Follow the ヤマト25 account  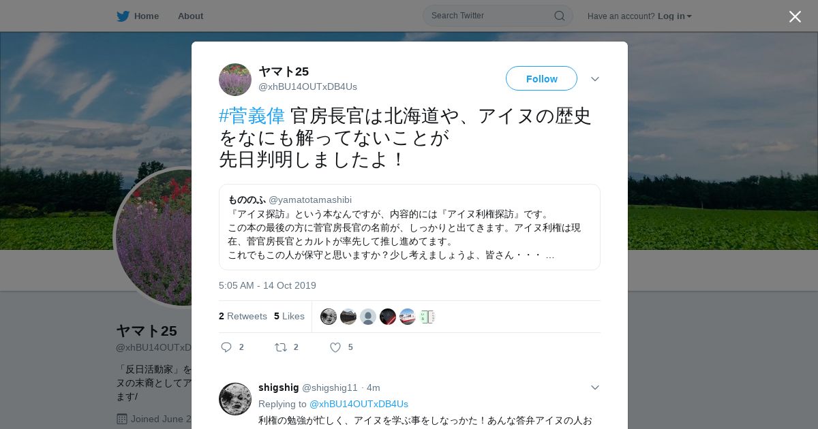pyautogui.click(x=541, y=78)
